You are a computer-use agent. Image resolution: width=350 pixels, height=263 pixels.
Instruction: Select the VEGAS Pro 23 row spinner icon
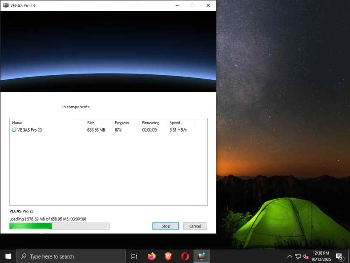(x=14, y=130)
